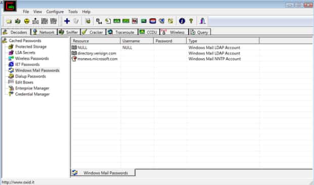The height and width of the screenshot is (185, 314).
Task: Open the Tools menu
Action: [73, 12]
